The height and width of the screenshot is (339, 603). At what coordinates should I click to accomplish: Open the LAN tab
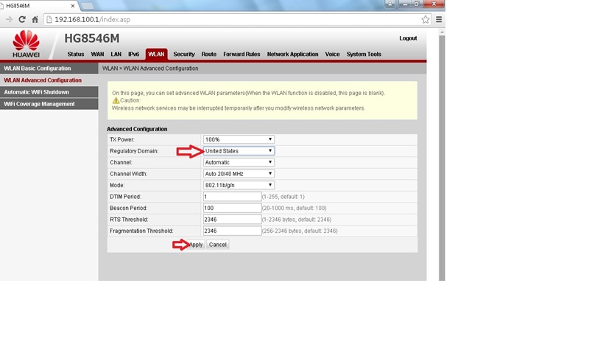click(x=116, y=55)
